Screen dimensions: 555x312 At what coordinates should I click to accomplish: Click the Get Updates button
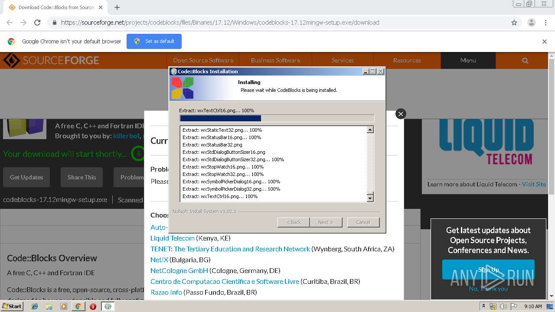coord(26,177)
